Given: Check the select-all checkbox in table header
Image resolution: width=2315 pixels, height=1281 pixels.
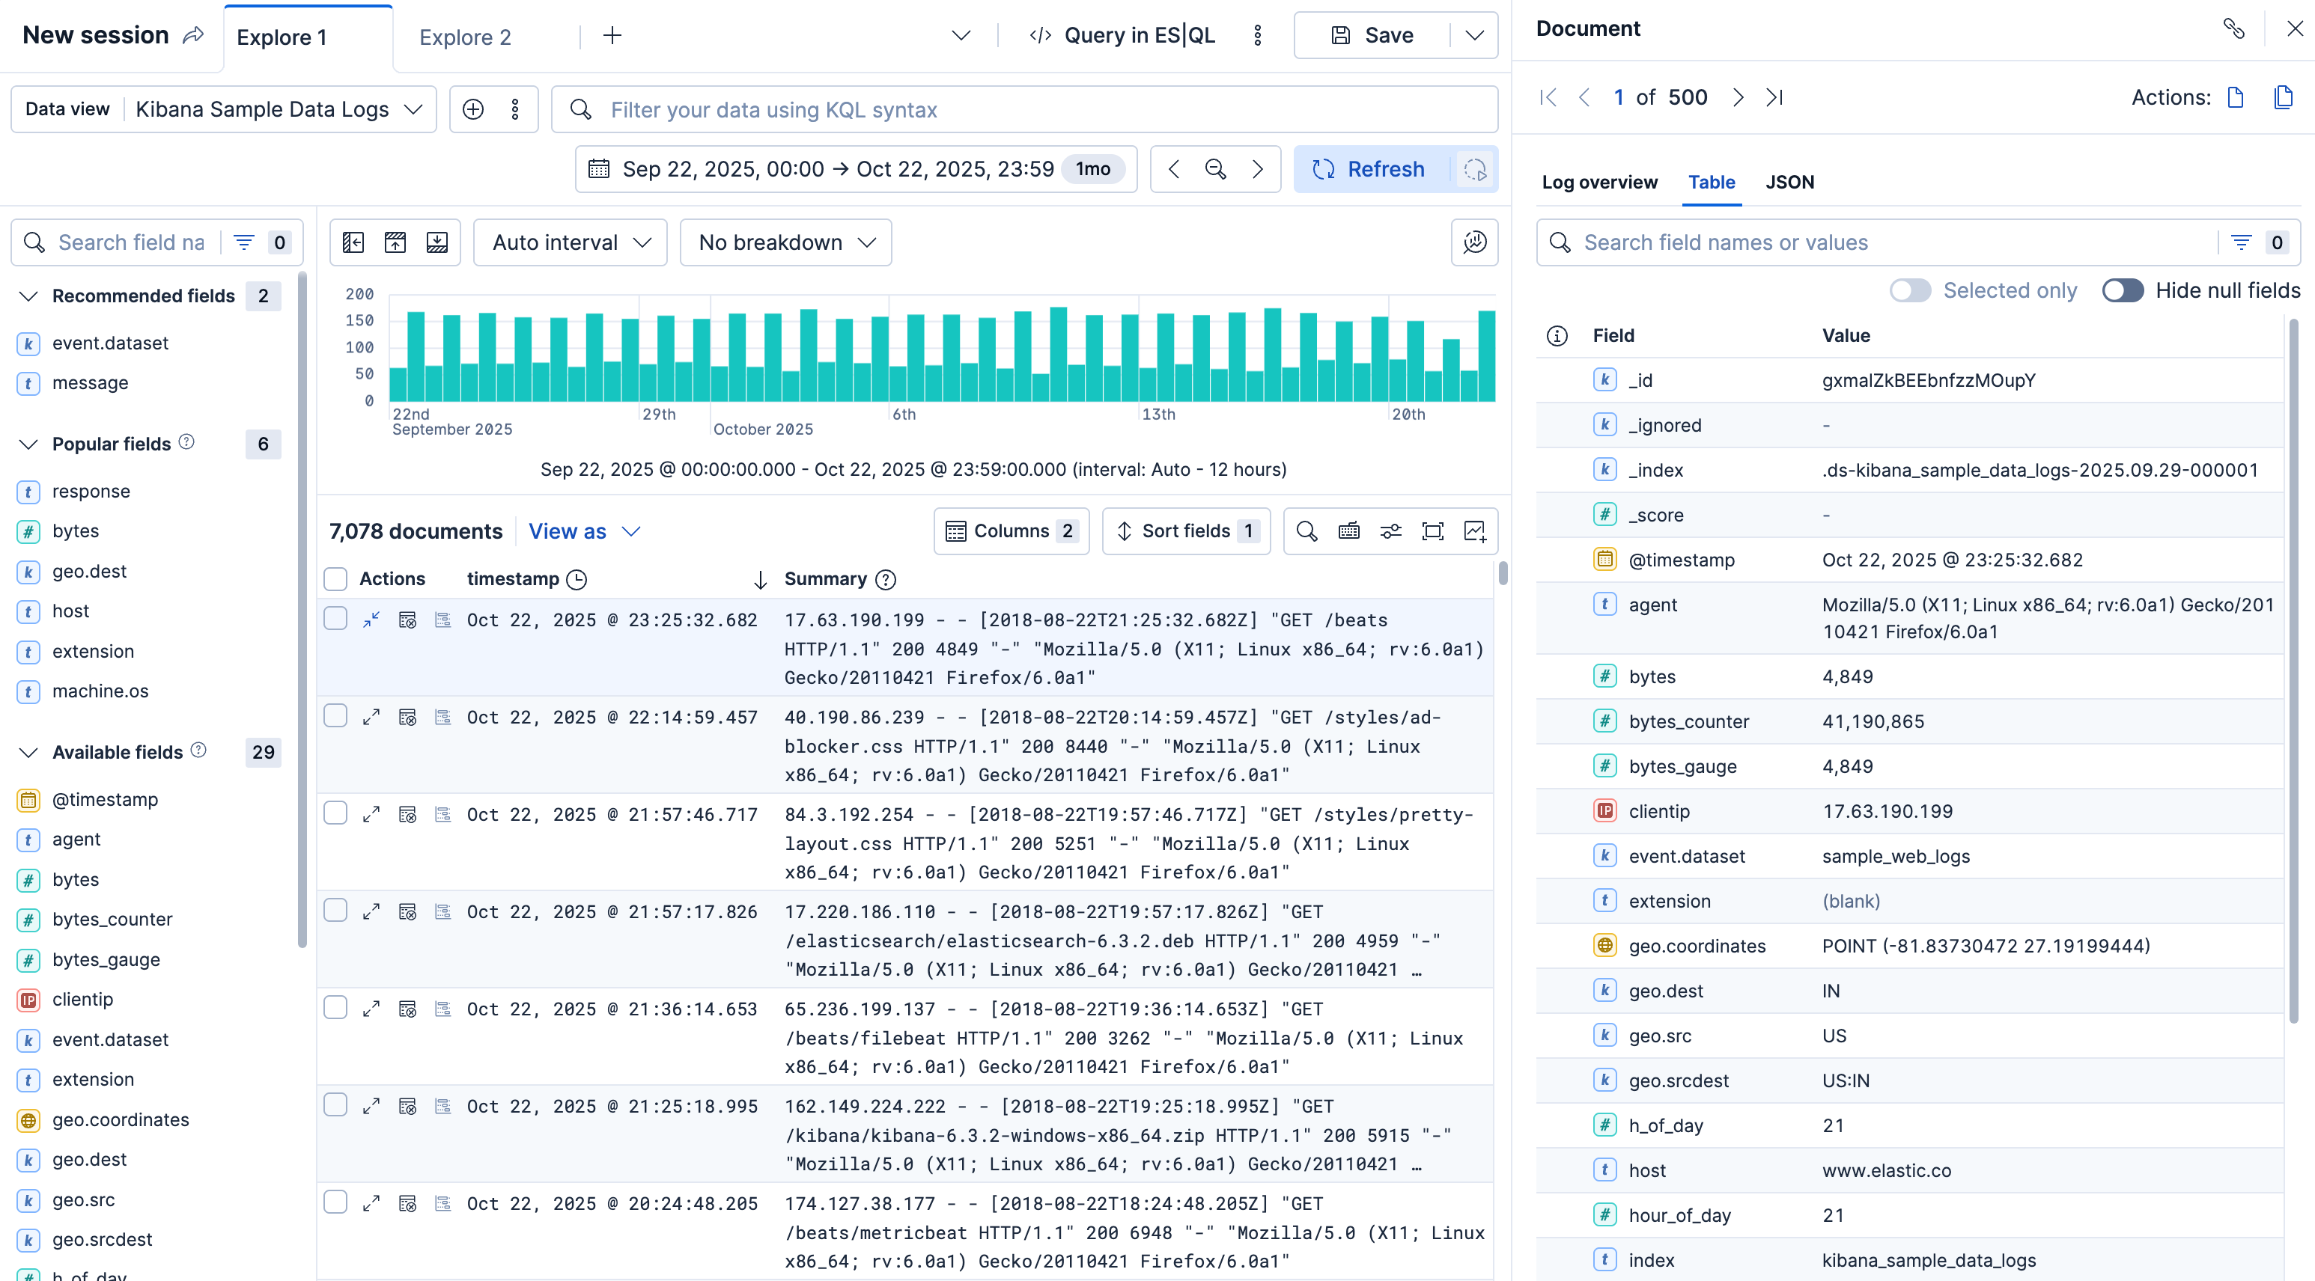Looking at the screenshot, I should pyautogui.click(x=335, y=578).
